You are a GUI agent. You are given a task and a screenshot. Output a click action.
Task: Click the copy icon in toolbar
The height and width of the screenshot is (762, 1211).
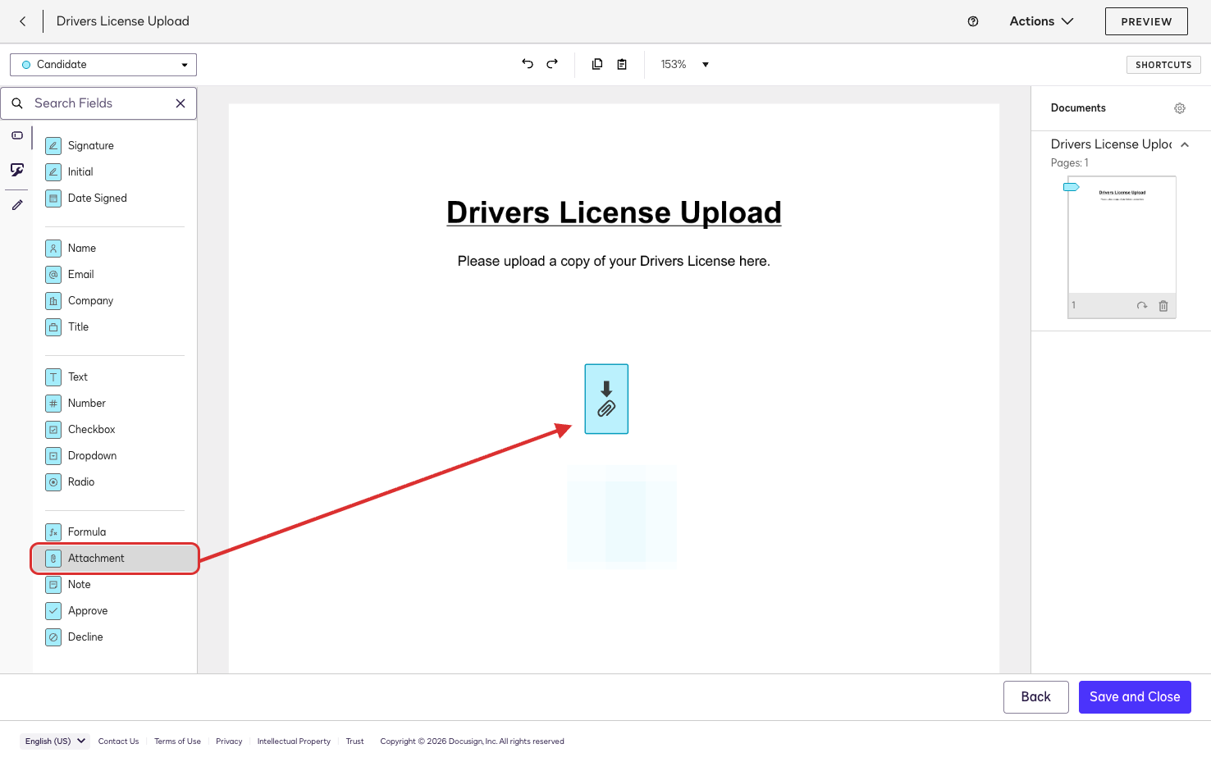click(x=597, y=64)
